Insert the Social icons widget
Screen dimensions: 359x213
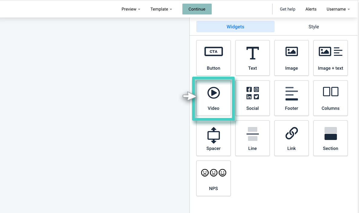pos(253,98)
